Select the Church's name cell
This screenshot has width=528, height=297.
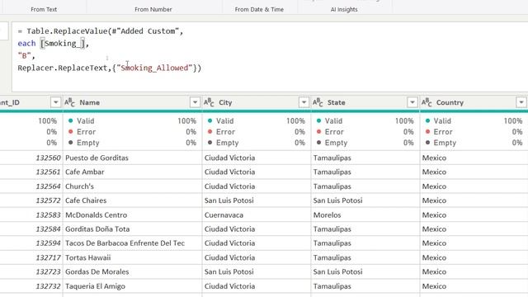[x=132, y=186]
